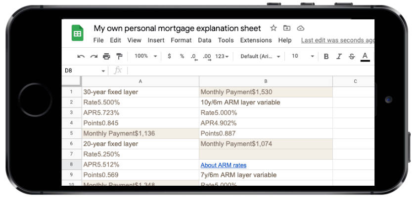This screenshot has width=419, height=201.
Task: Open the font size dropdown
Action: [302, 56]
